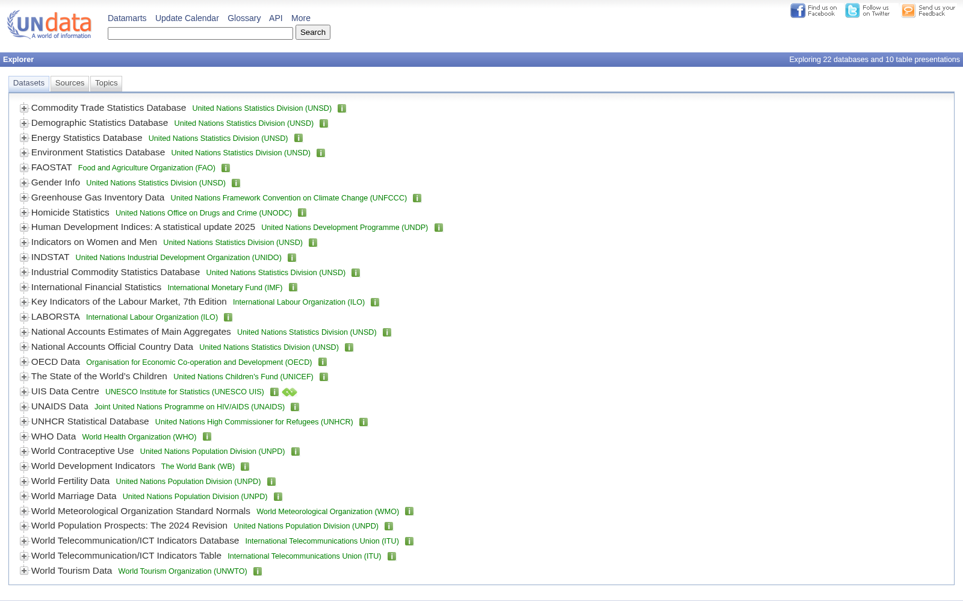Open the Follow us on Twitter icon
The height and width of the screenshot is (602, 963).
tap(867, 11)
